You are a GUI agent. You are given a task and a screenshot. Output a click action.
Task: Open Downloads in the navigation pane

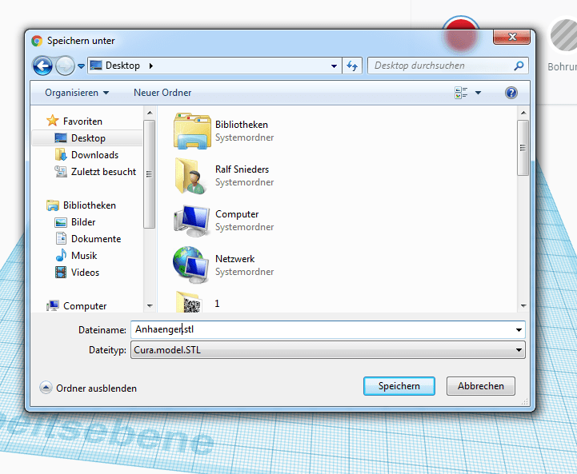(94, 155)
